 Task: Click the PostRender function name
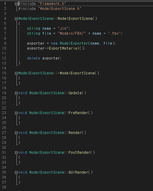[79, 153]
